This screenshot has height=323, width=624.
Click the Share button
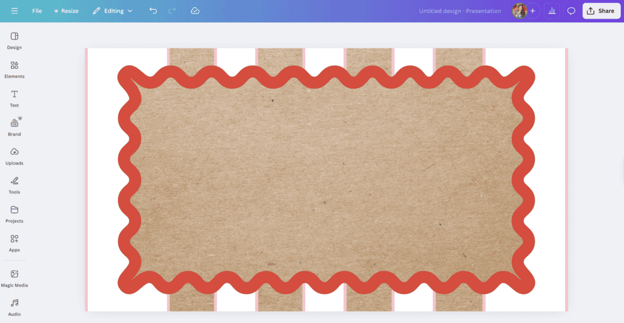[x=601, y=11]
